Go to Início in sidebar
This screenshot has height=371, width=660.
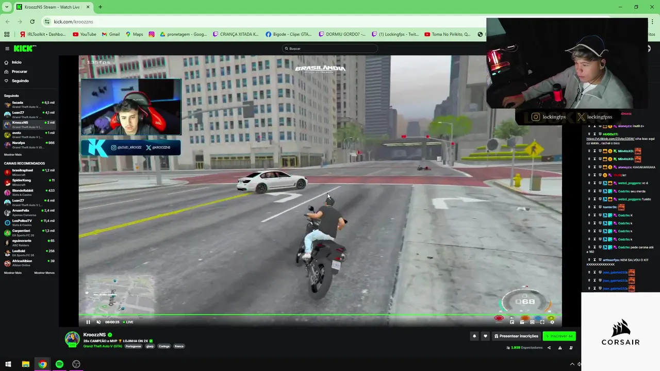point(17,62)
